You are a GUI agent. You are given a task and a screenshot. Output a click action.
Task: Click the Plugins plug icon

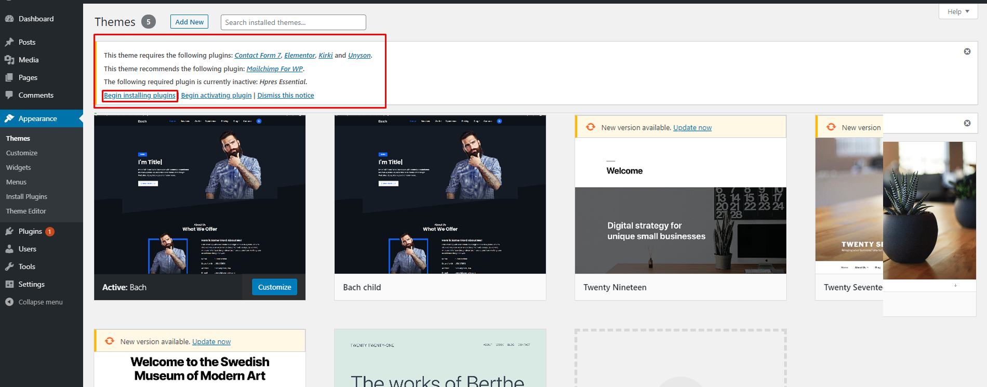[x=9, y=231]
